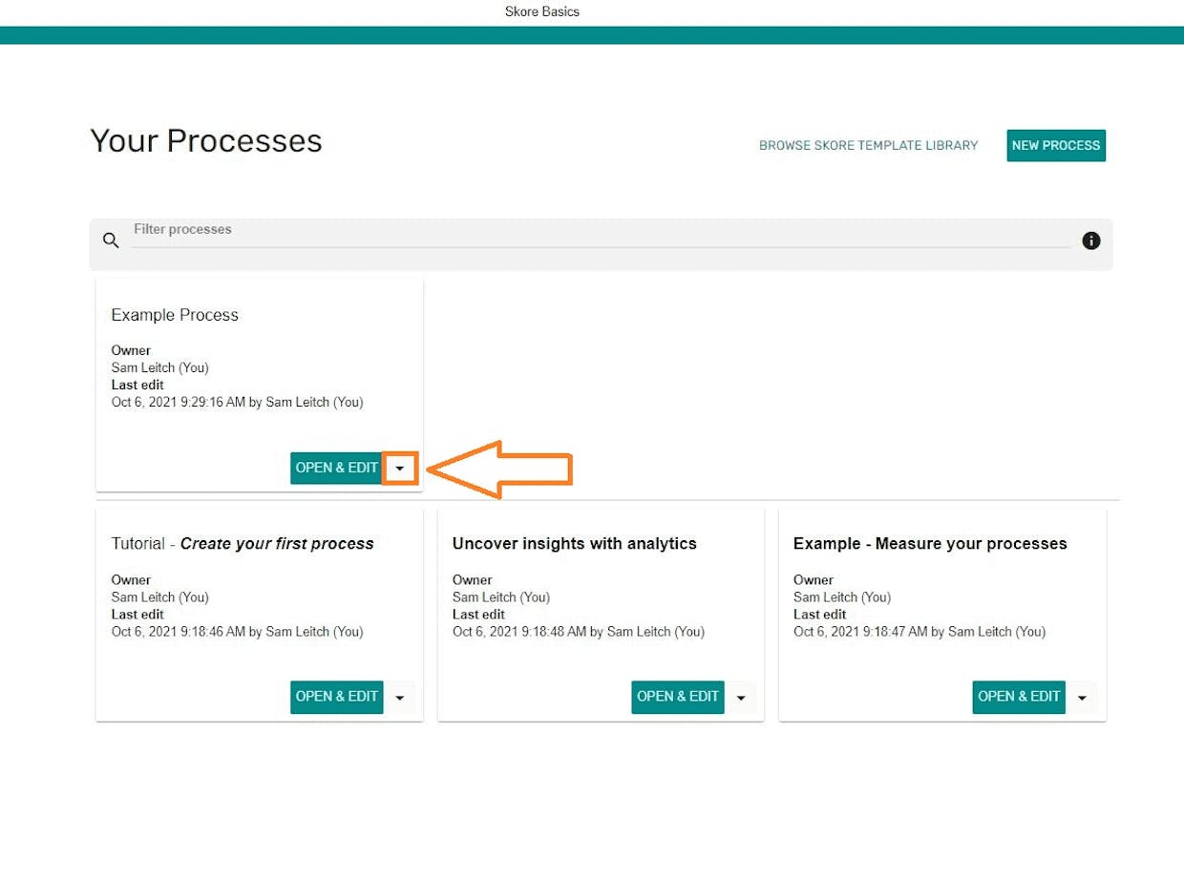This screenshot has width=1184, height=879.
Task: Create a new process
Action: tap(1056, 145)
